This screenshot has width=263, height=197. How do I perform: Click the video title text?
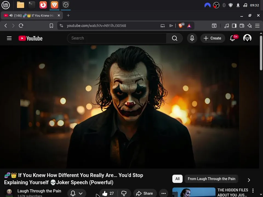coord(74,179)
